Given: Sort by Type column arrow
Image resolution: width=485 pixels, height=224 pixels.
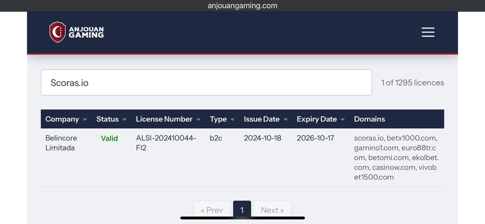Looking at the screenshot, I should (x=232, y=120).
